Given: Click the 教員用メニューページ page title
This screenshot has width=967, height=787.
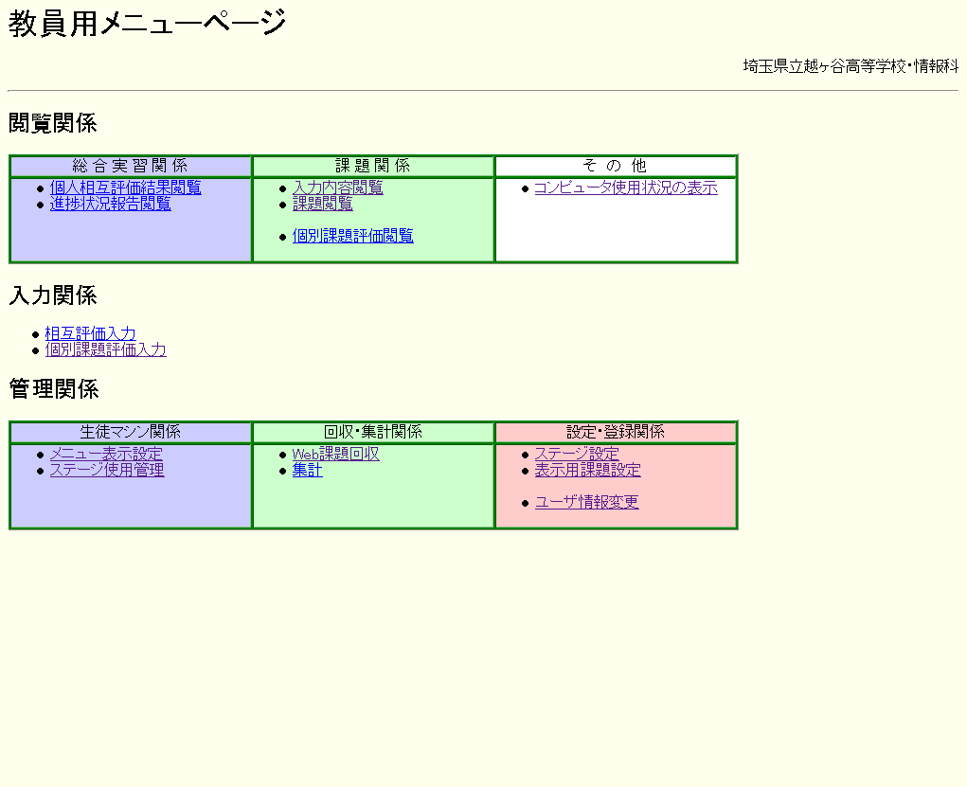Looking at the screenshot, I should click(147, 24).
